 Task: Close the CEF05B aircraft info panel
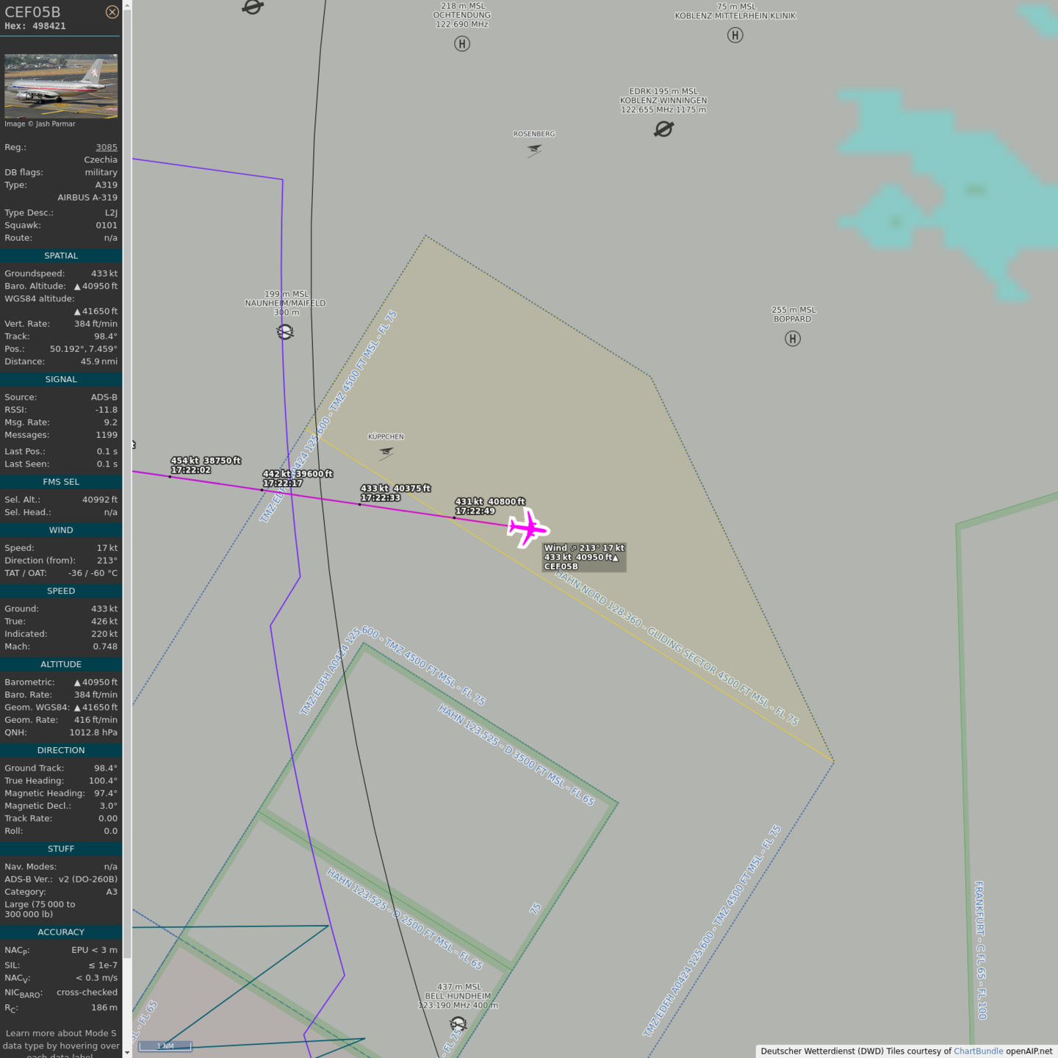(x=112, y=12)
